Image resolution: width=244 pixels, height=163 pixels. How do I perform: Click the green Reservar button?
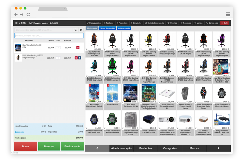49,146
